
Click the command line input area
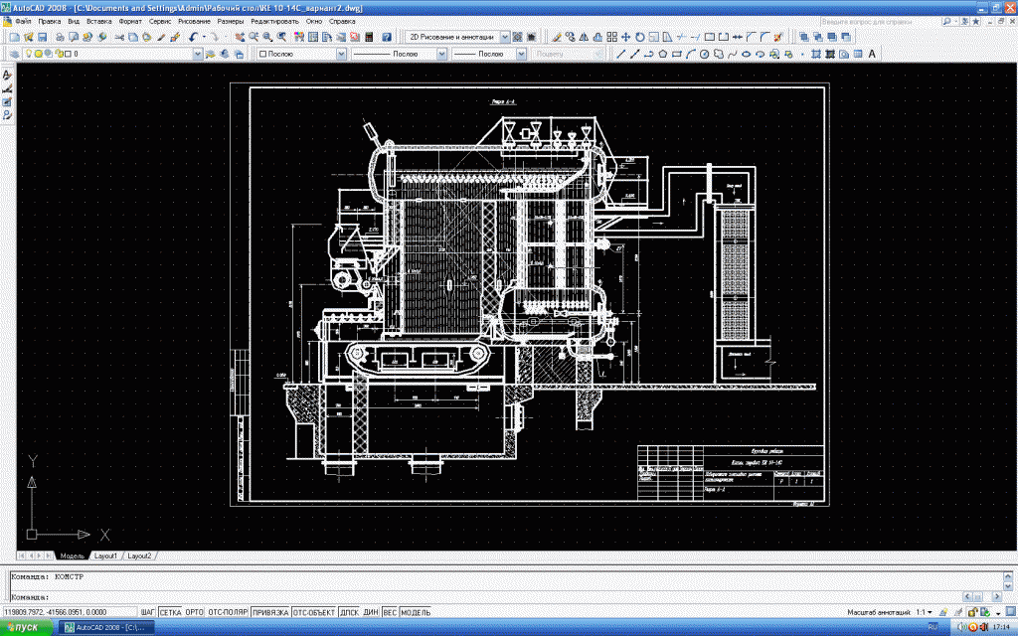(x=485, y=596)
